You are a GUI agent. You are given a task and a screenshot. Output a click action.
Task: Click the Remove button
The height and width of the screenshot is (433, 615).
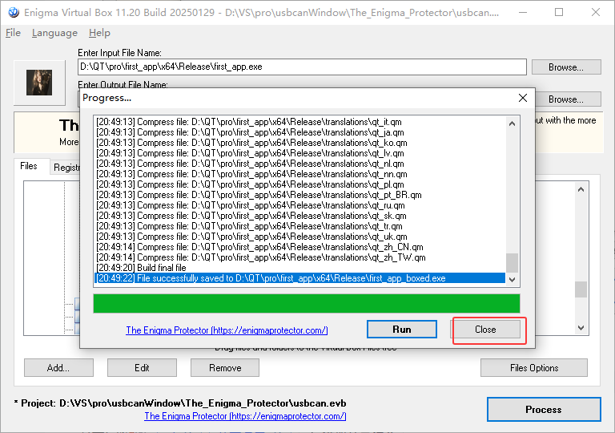pyautogui.click(x=225, y=368)
